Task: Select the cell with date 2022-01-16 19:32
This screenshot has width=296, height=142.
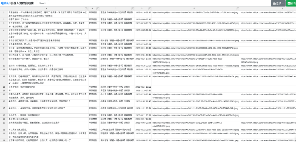Action: pyautogui.click(x=143, y=14)
